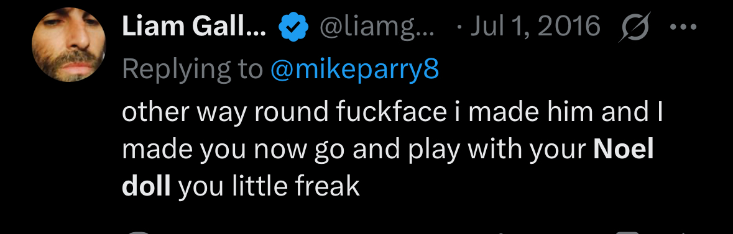Click the share icon at tweet bottom
Image resolution: width=733 pixels, height=234 pixels.
pos(685,232)
